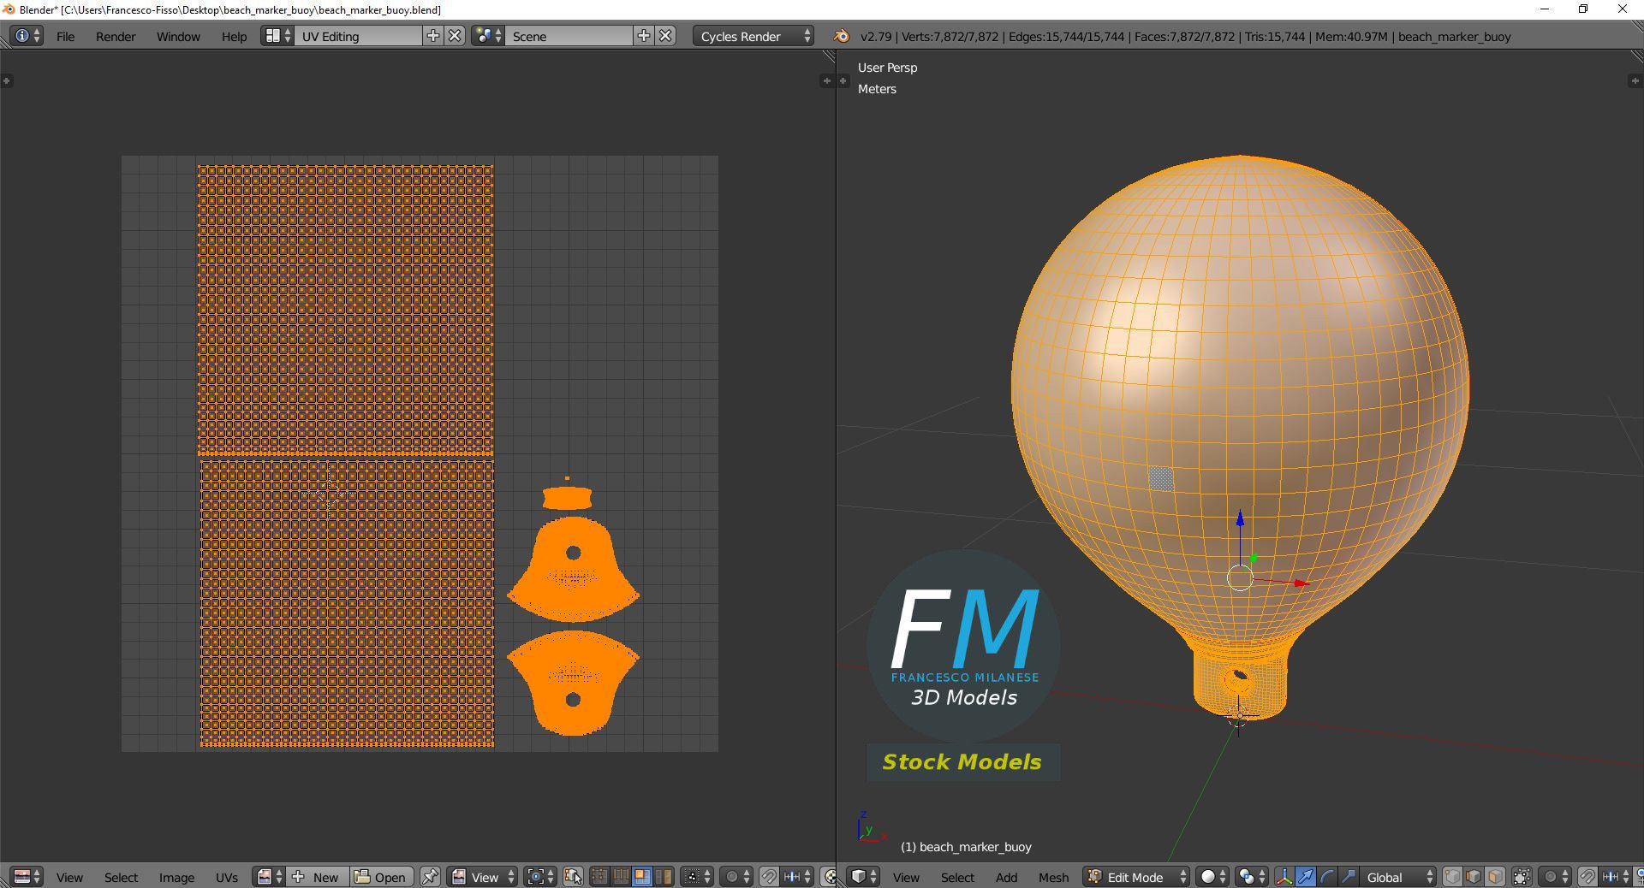Open Global transform orientation dropdown
Viewport: 1644px width, 888px height.
pyautogui.click(x=1398, y=877)
